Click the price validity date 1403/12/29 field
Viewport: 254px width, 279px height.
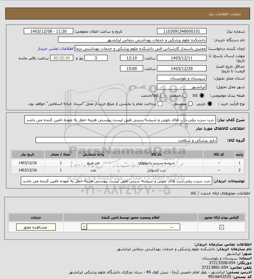(x=182, y=68)
